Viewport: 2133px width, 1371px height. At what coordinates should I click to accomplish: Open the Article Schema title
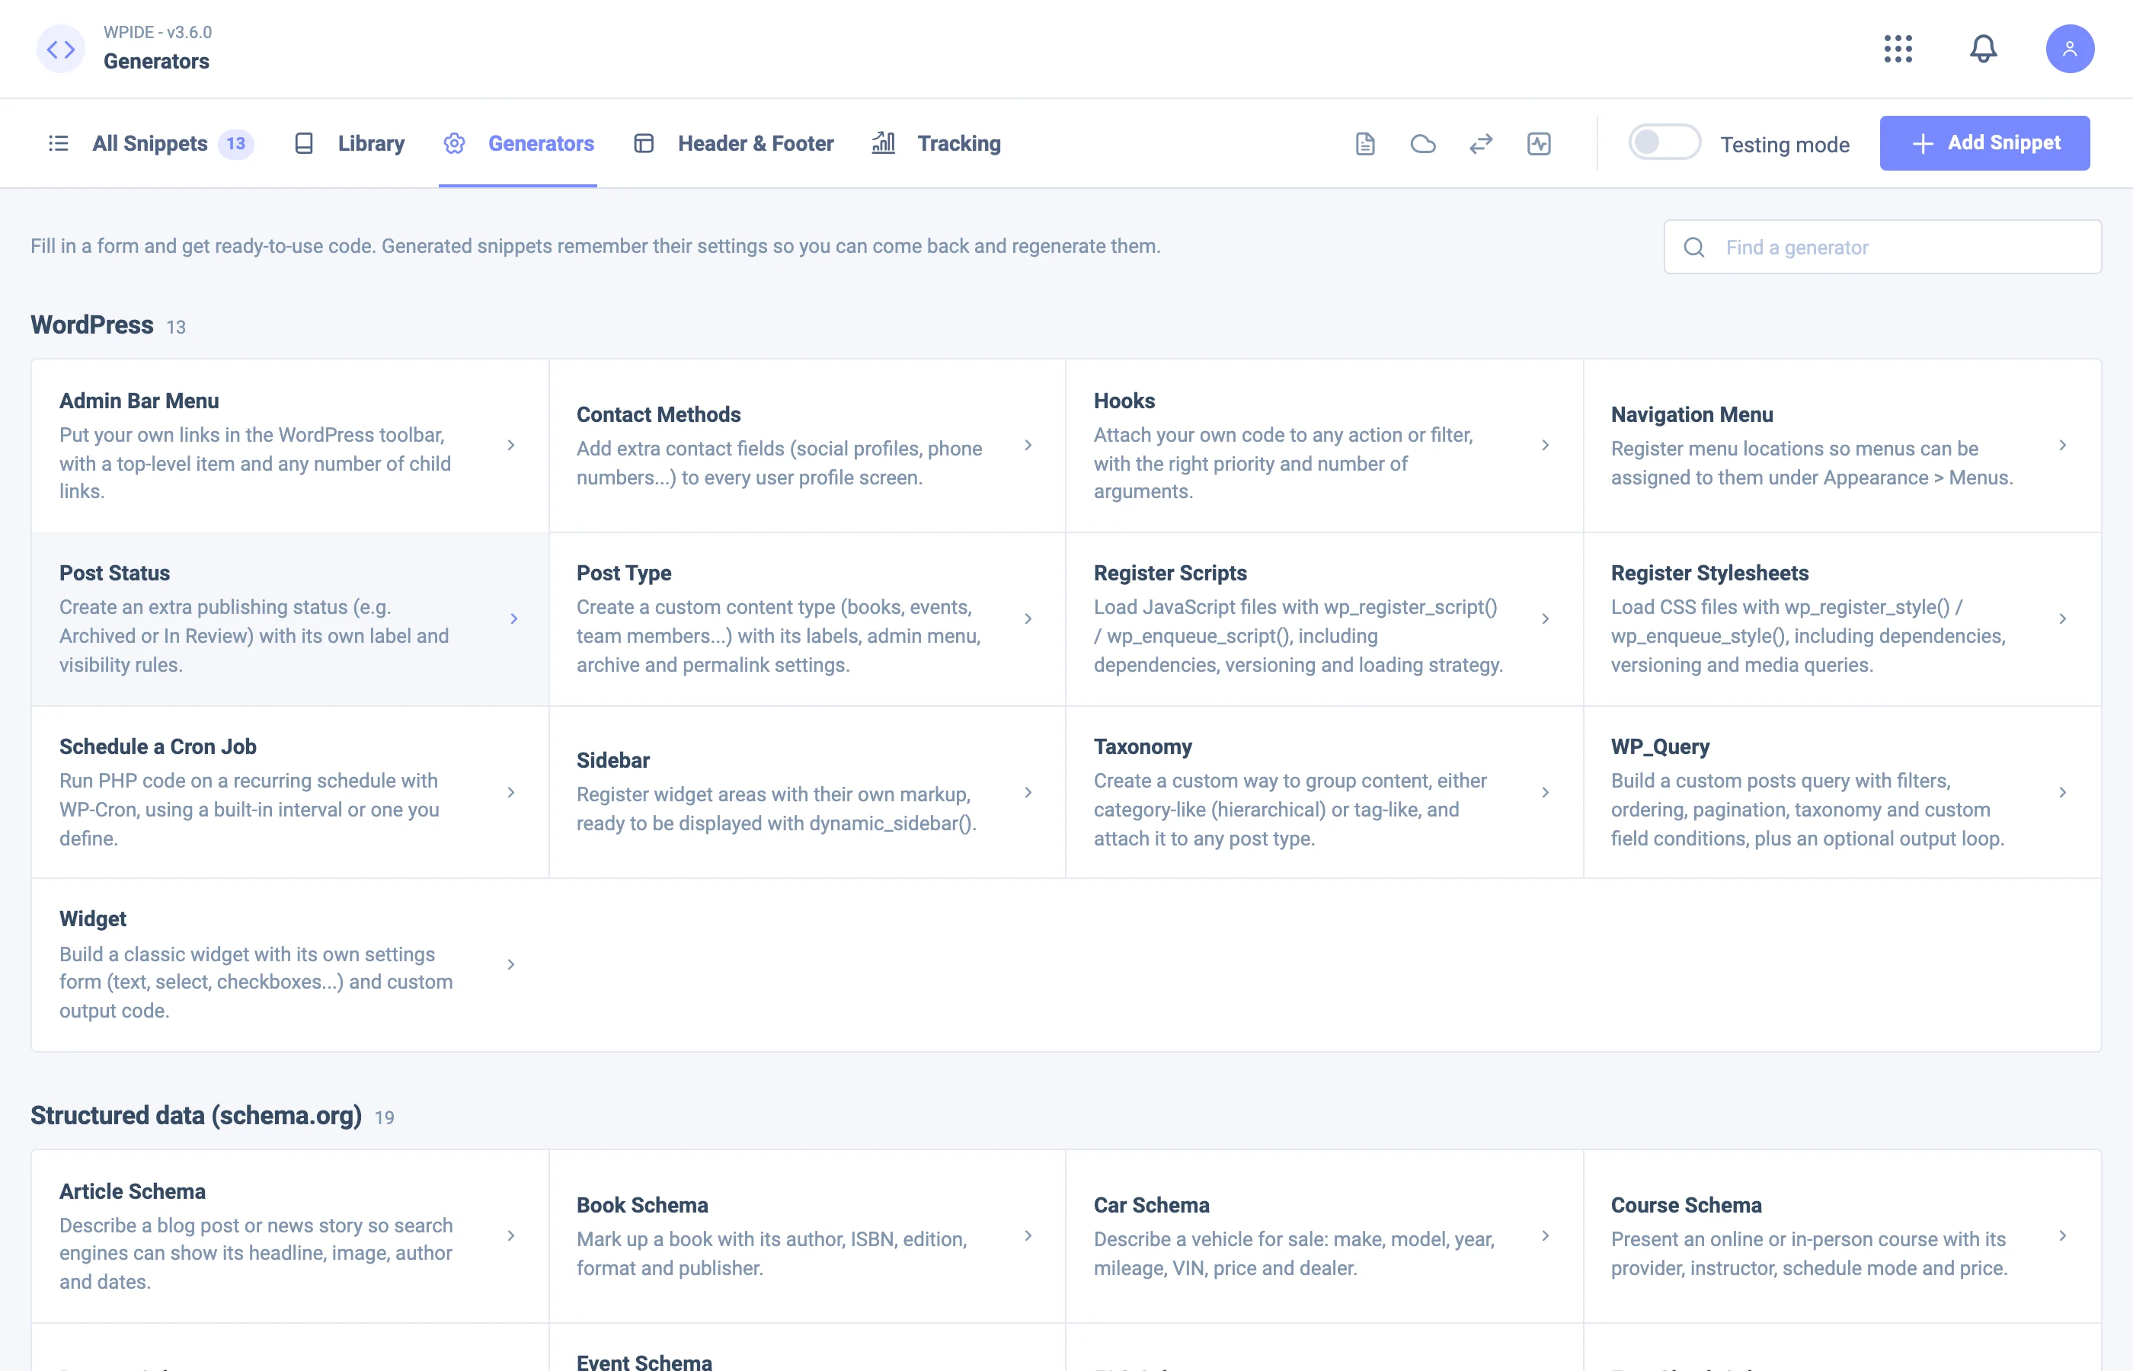(x=132, y=1192)
